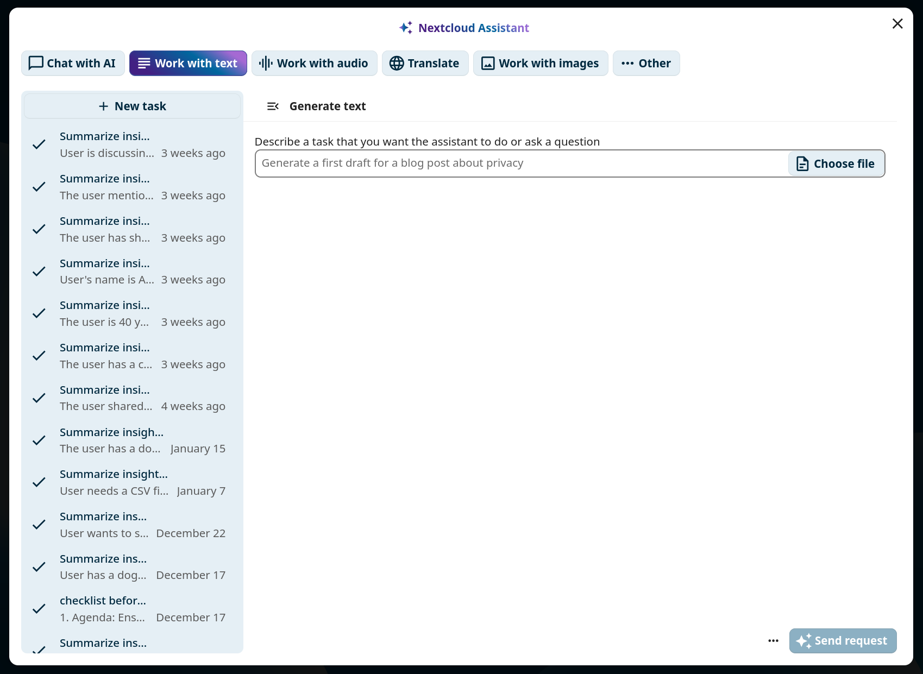Click checkmark icon beside 'User wants to s...' task
The image size is (923, 674).
point(39,525)
